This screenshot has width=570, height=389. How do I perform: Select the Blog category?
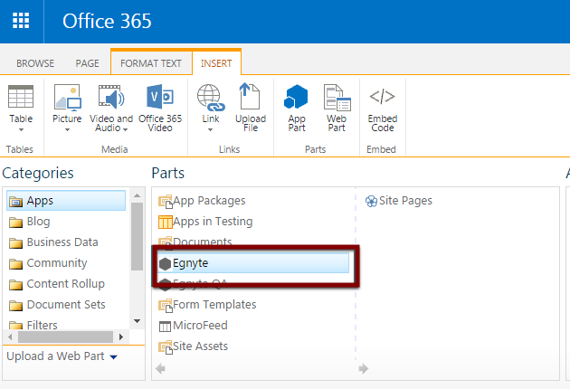(38, 221)
